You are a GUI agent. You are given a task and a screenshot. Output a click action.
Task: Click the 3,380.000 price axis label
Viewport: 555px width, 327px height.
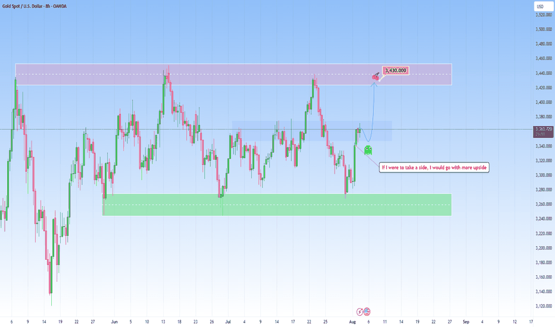(x=544, y=117)
